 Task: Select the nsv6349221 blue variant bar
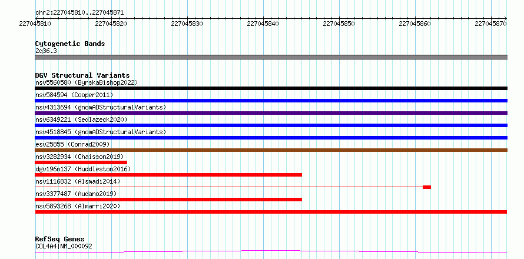pyautogui.click(x=271, y=125)
